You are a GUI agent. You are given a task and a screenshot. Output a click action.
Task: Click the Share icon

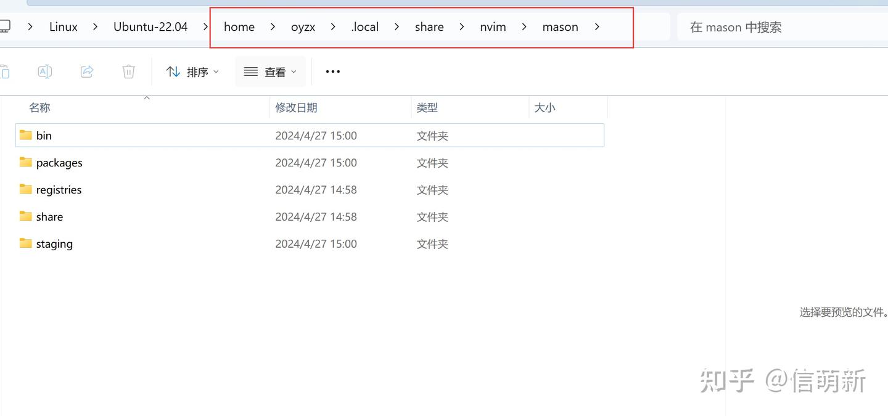point(86,71)
